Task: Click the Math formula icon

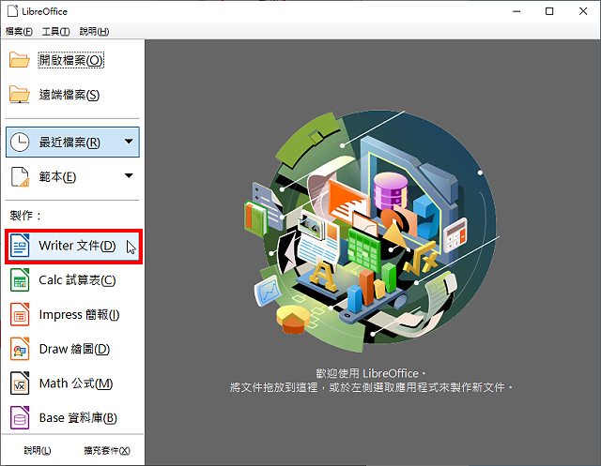Action: tap(20, 383)
